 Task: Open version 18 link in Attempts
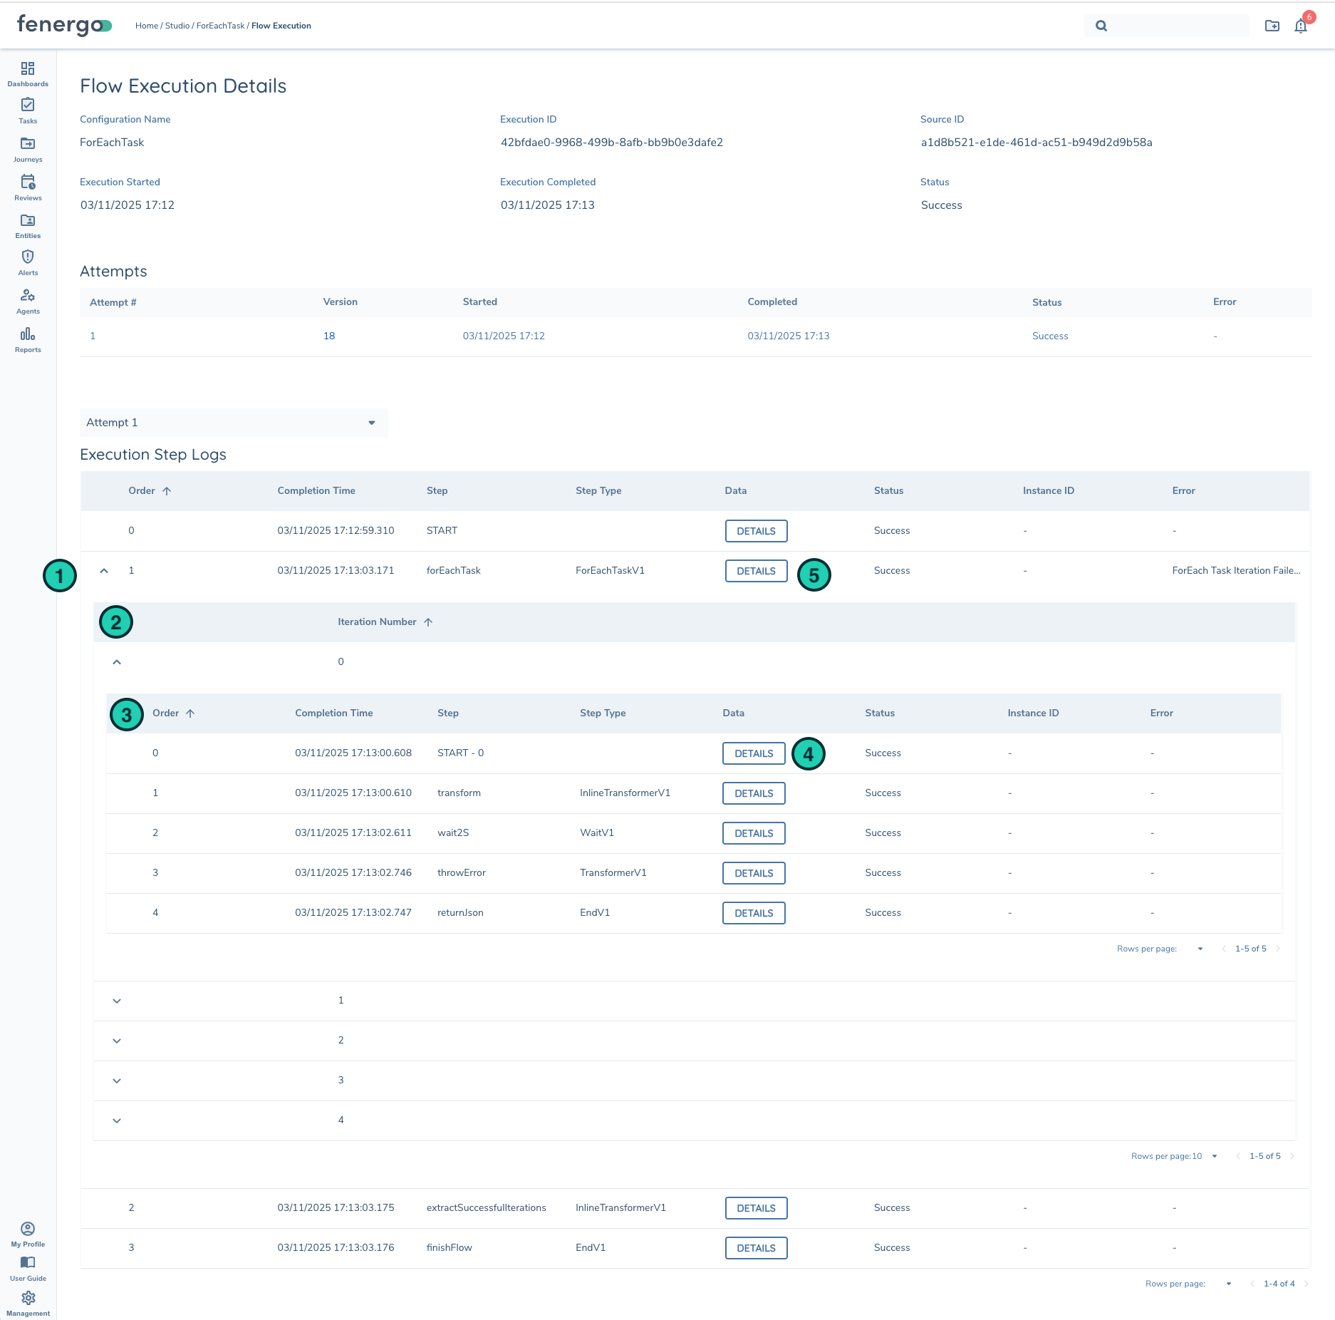tap(329, 335)
